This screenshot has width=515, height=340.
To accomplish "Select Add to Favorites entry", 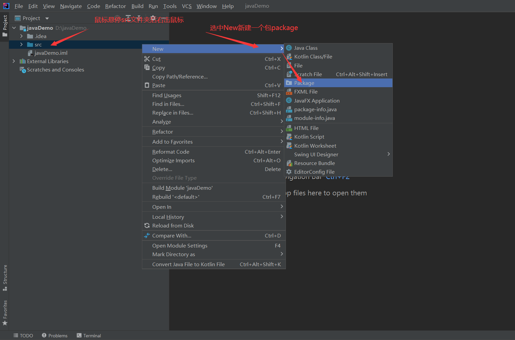I will tap(214, 142).
